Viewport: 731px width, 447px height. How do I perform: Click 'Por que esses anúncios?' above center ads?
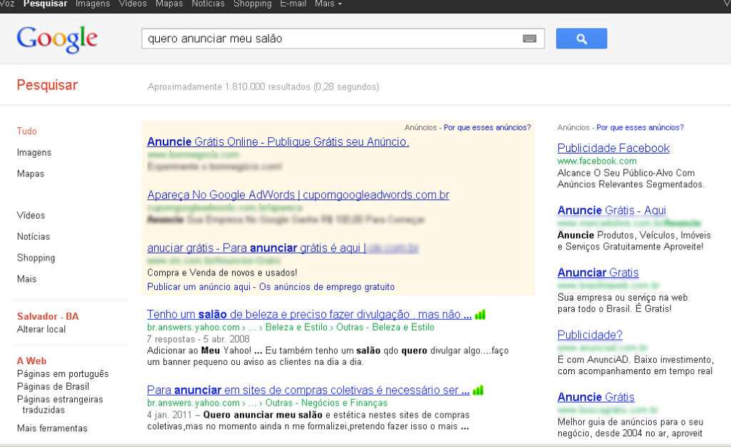(487, 127)
